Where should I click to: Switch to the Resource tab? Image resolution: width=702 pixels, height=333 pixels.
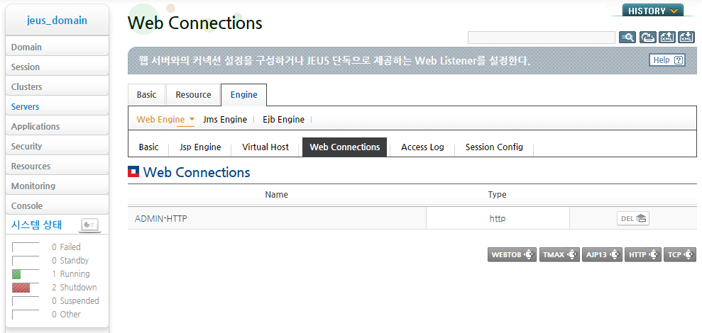coord(193,95)
